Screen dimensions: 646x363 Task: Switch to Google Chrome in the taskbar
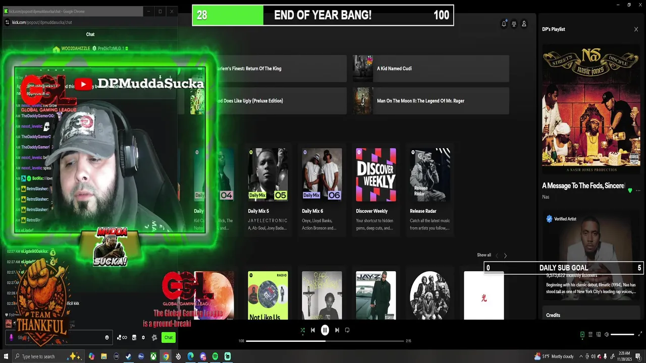166,356
